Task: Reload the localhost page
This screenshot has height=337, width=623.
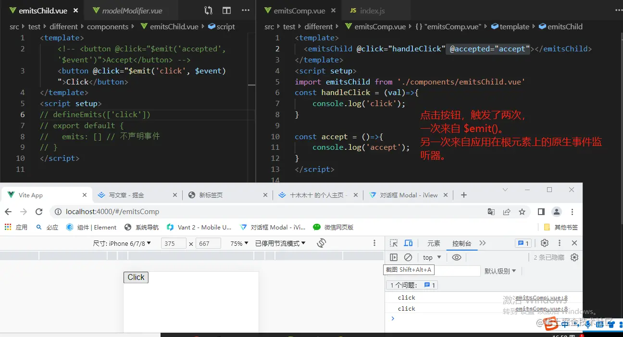Action: (x=38, y=212)
